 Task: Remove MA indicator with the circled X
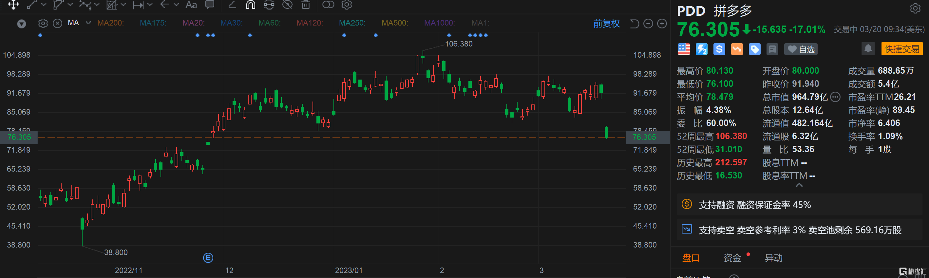(x=57, y=24)
